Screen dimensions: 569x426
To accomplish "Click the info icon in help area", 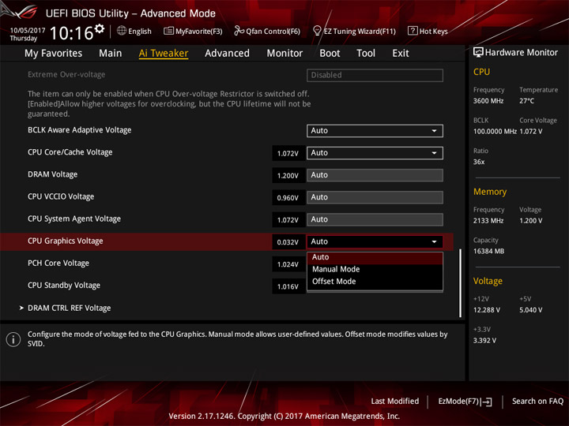I will [x=13, y=339].
